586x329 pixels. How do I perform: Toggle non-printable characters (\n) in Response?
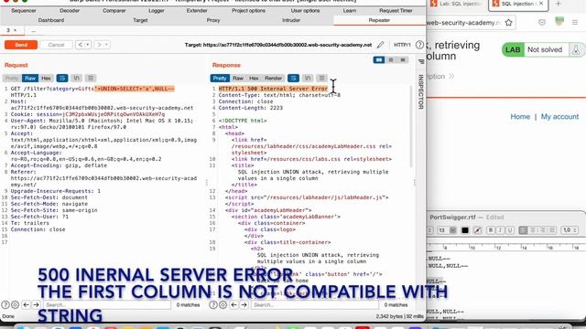(x=308, y=78)
